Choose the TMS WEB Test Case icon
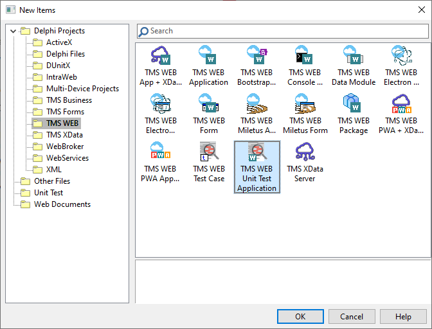 pos(209,151)
